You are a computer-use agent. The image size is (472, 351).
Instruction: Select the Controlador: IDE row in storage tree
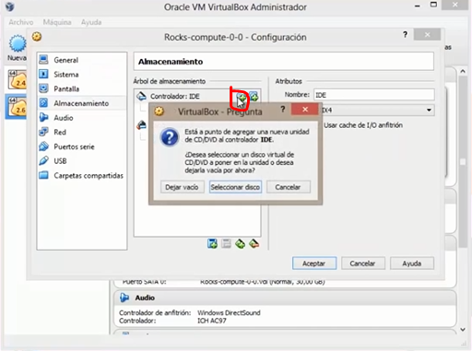[197, 97]
